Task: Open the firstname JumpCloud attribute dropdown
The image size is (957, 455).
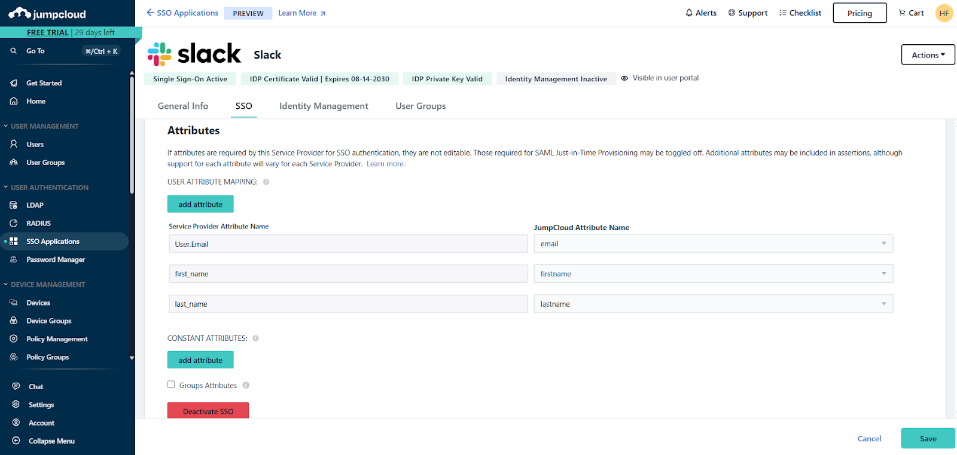Action: [714, 274]
